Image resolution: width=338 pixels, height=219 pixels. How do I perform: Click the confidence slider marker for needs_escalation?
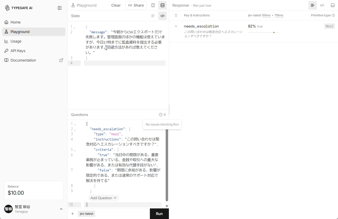tap(274, 32)
